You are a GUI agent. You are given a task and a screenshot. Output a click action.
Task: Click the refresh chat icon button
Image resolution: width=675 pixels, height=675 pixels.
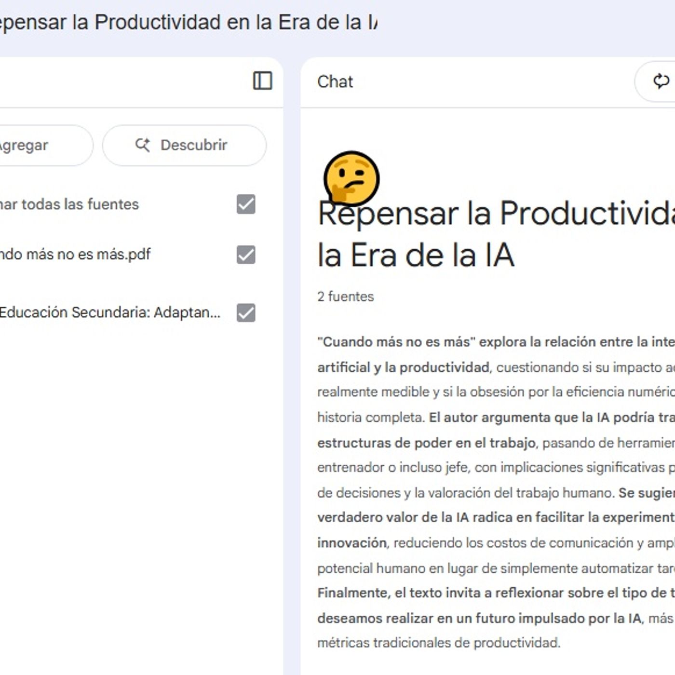coord(661,81)
